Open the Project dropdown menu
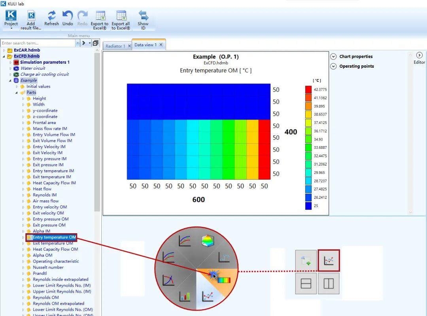This screenshot has width=427, height=316. click(x=11, y=19)
